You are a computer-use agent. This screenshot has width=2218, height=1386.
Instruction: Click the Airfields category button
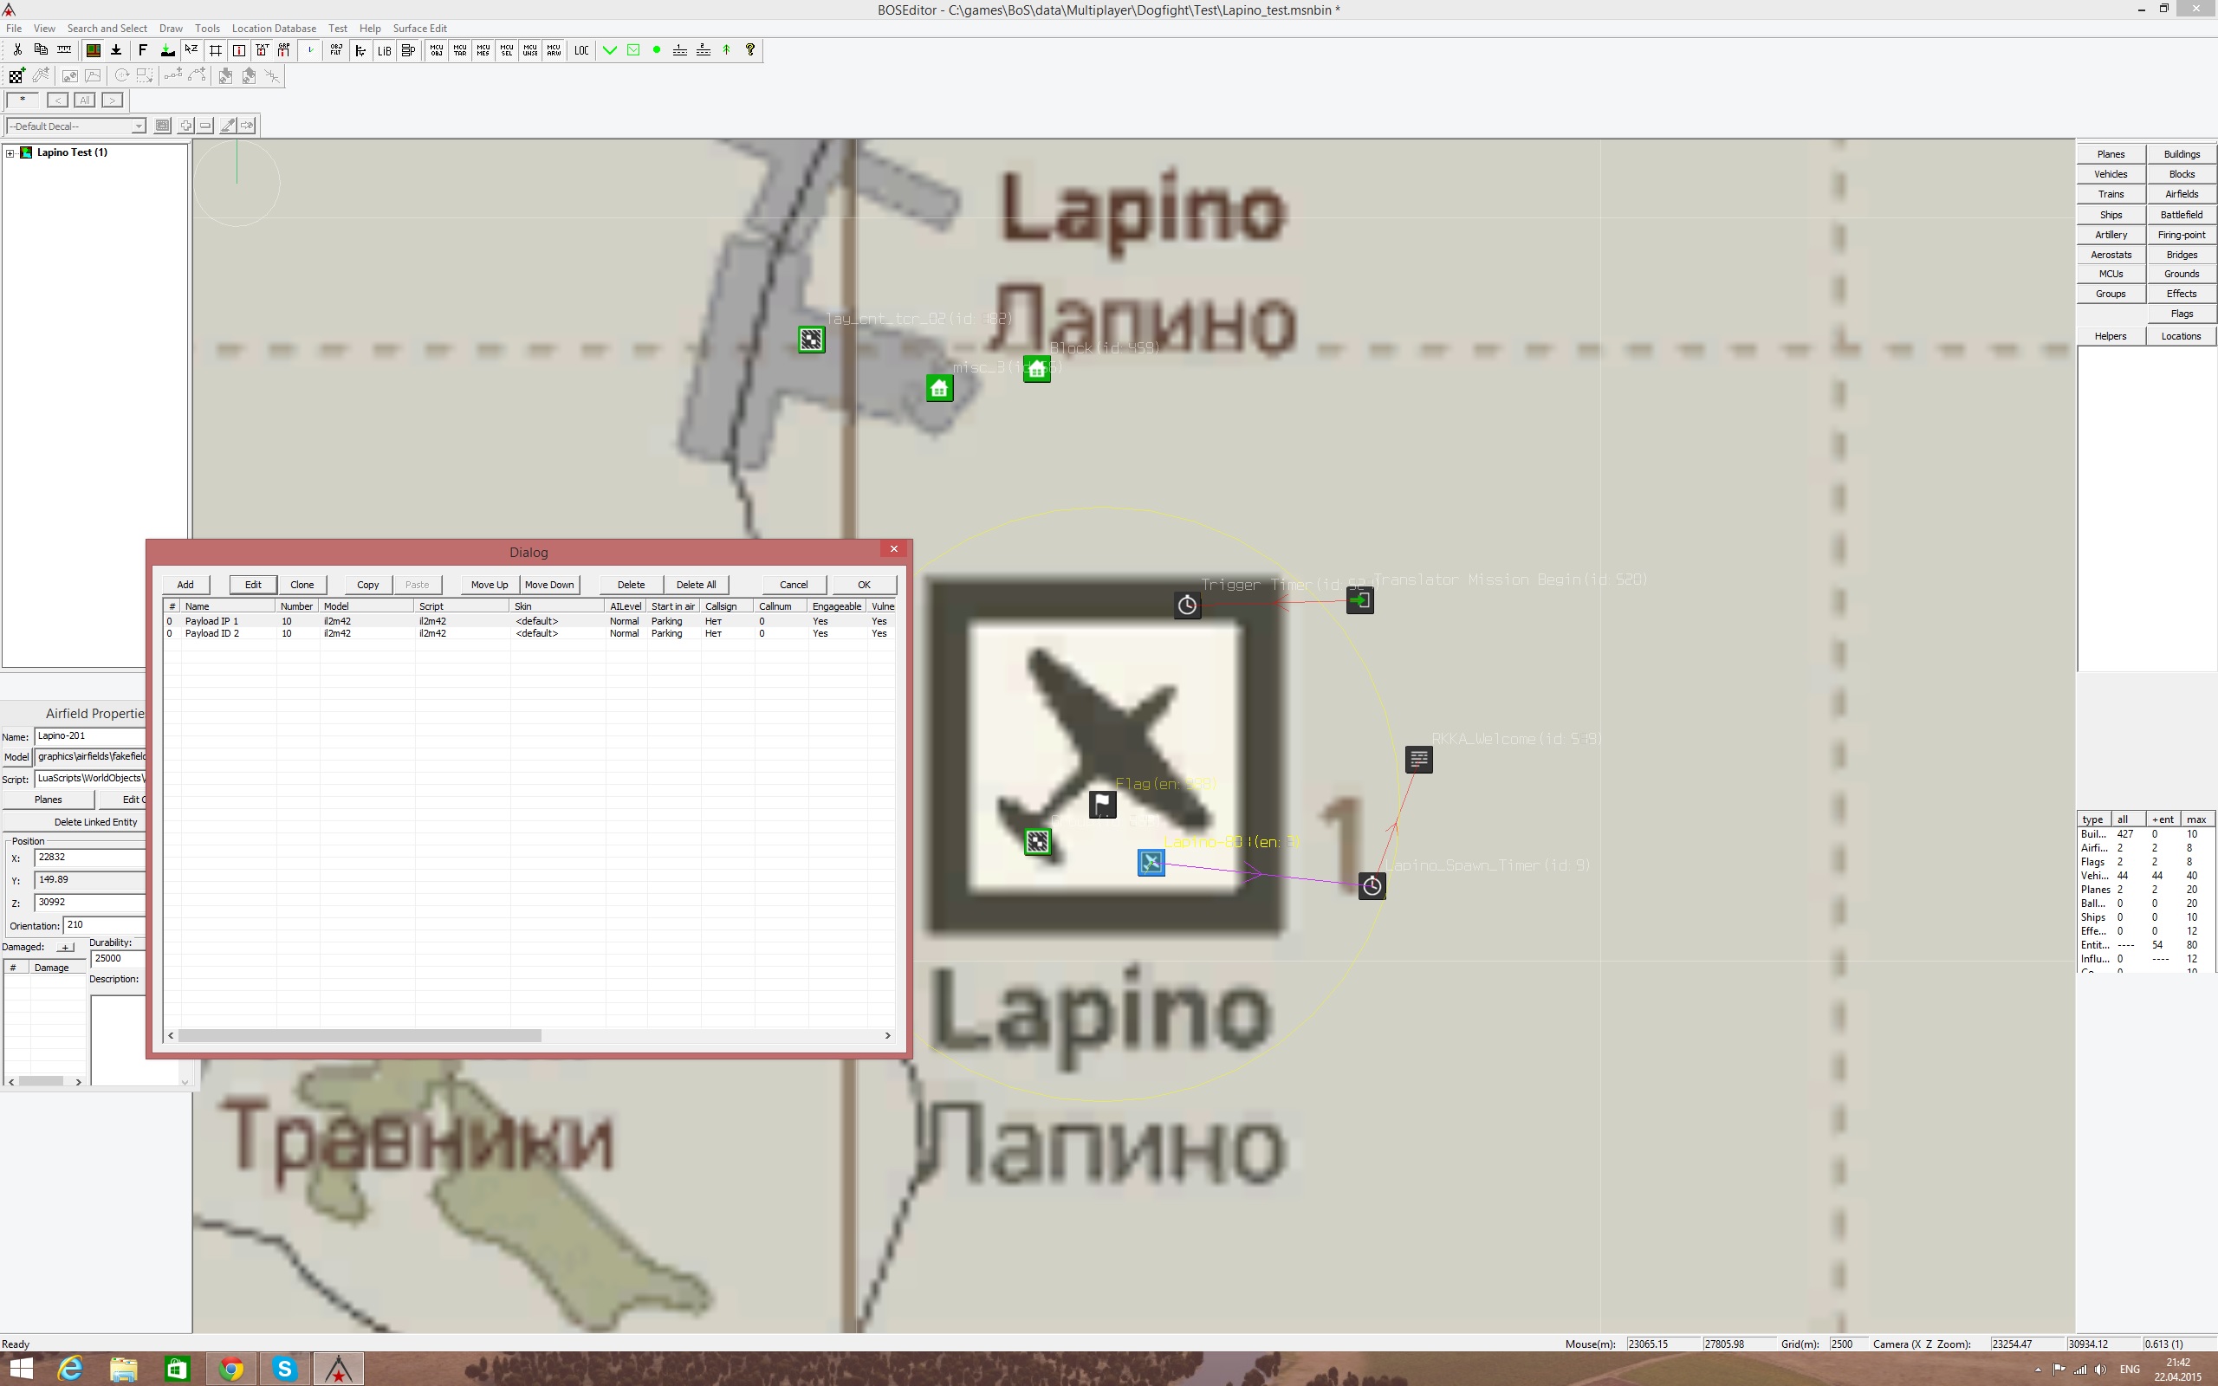click(x=2181, y=194)
